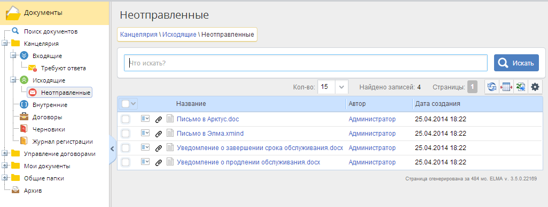Collapse the Входящие tree node
Screen dimensions: 548x207
13,55
